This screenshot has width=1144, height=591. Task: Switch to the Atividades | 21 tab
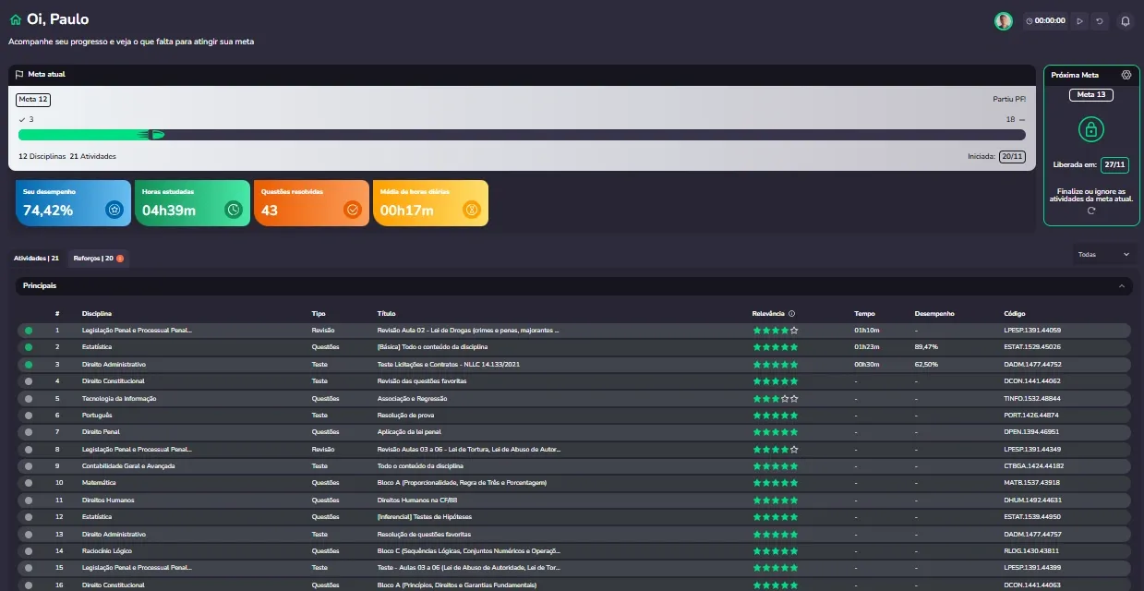pyautogui.click(x=36, y=259)
